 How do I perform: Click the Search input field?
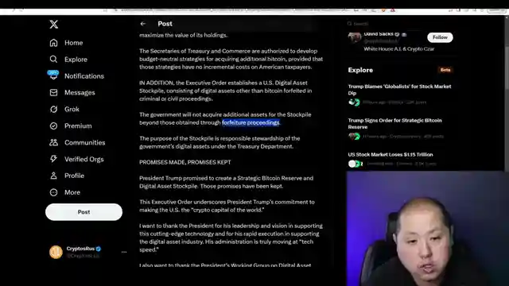(400, 24)
